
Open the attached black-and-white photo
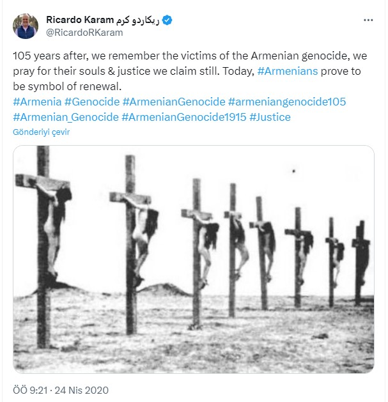[194, 259]
